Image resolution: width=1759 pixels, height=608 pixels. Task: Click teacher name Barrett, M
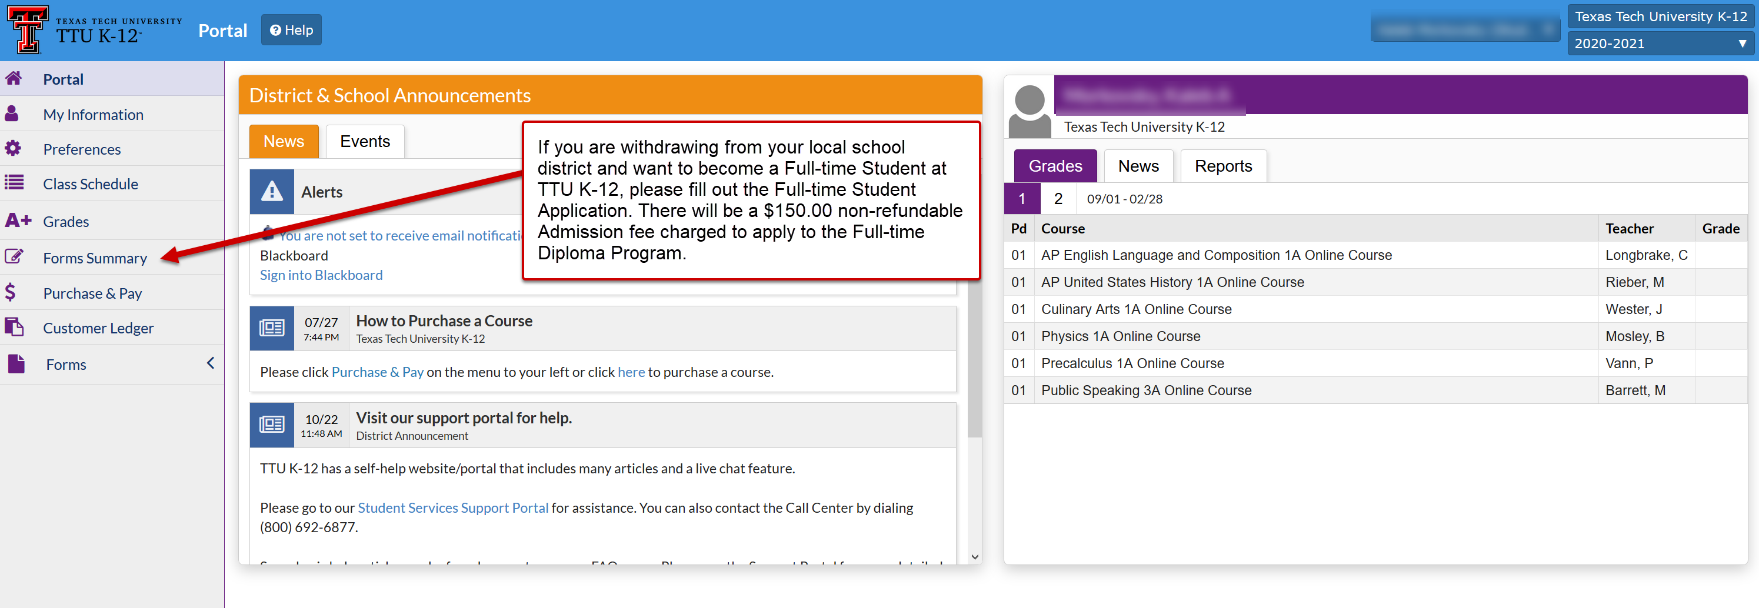tap(1635, 390)
